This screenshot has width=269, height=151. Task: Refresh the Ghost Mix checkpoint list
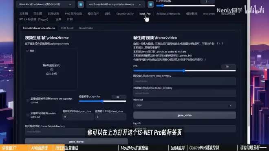[x=81, y=4]
